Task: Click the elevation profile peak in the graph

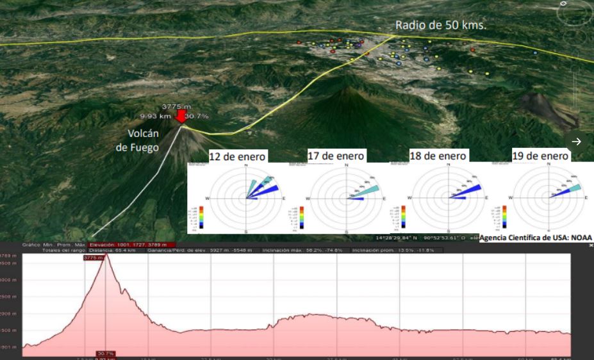Action: point(106,255)
